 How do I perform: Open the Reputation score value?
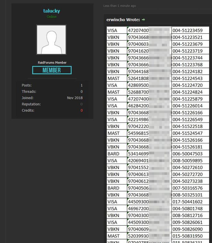click(x=82, y=104)
